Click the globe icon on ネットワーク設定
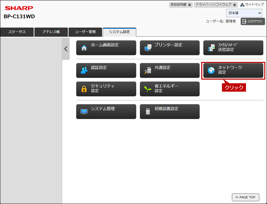 pos(211,71)
